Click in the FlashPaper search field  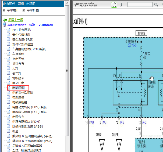pos(140,5)
